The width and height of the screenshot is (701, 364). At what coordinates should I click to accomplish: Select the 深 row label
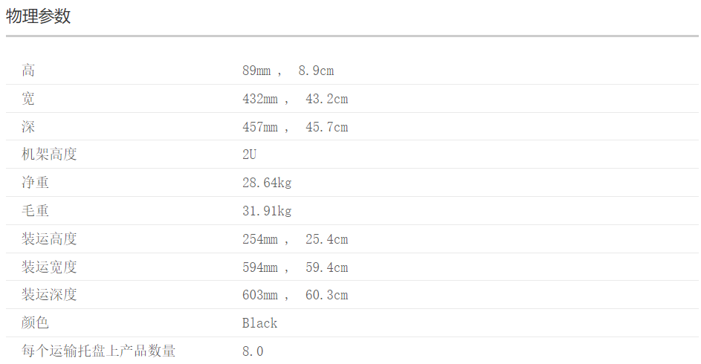(28, 127)
